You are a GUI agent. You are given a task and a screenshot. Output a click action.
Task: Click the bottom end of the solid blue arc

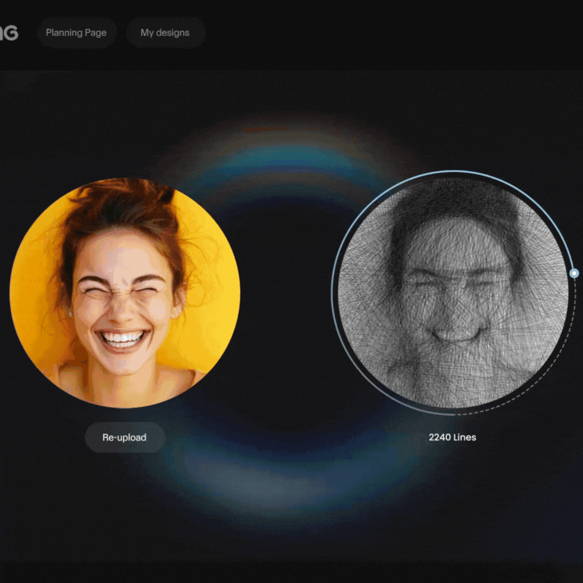[x=452, y=414]
